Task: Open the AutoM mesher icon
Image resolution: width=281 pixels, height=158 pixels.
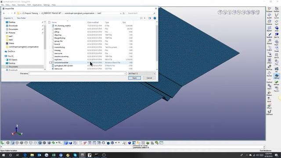Action: [269, 16]
